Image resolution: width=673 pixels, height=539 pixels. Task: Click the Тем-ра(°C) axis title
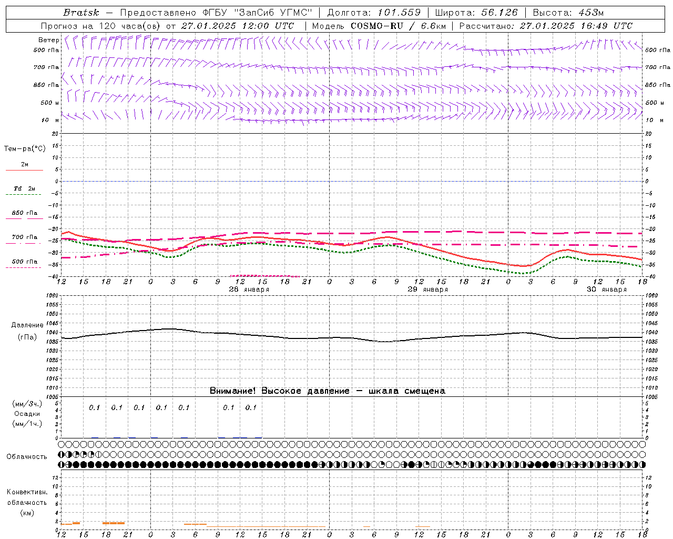pos(25,149)
